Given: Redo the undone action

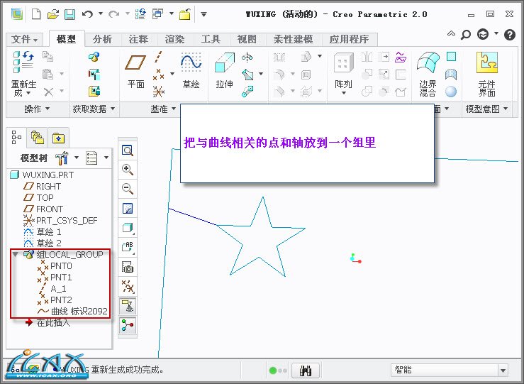Looking at the screenshot, I should coord(114,14).
